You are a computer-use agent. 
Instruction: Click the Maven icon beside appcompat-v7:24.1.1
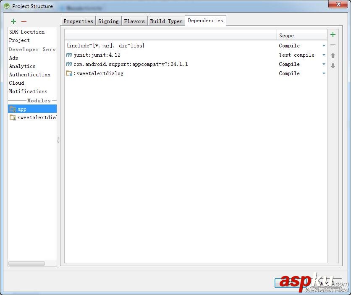coord(69,64)
